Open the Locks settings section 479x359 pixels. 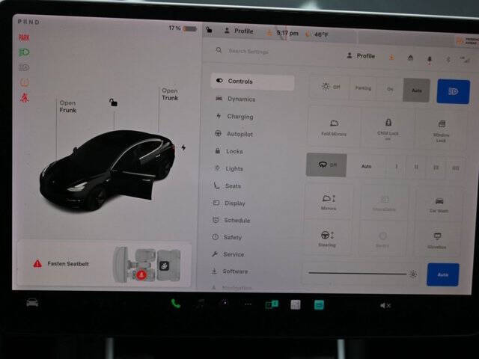pyautogui.click(x=229, y=151)
